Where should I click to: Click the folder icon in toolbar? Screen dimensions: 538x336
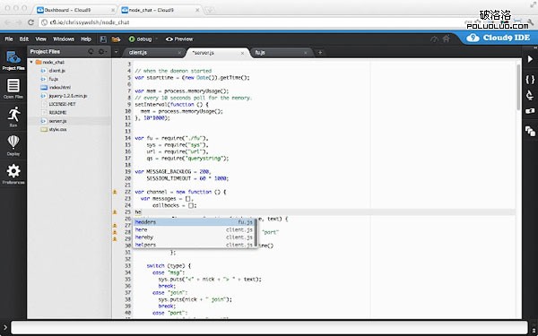point(117,39)
